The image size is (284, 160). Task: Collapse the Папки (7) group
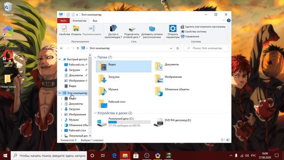click(x=95, y=57)
